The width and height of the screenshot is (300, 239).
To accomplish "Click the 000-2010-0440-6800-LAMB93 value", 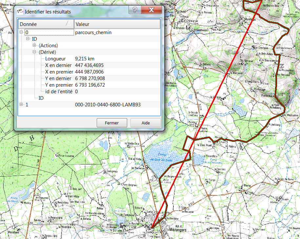I will [108, 104].
